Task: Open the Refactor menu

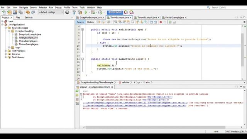Action: (43, 7)
